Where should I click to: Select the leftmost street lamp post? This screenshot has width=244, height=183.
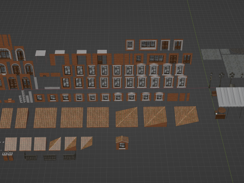[210, 80]
